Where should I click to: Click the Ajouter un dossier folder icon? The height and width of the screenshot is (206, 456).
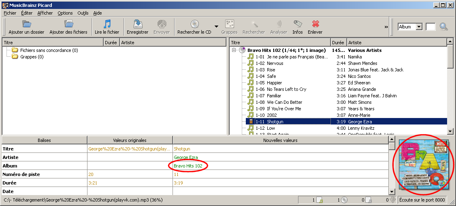tap(26, 24)
